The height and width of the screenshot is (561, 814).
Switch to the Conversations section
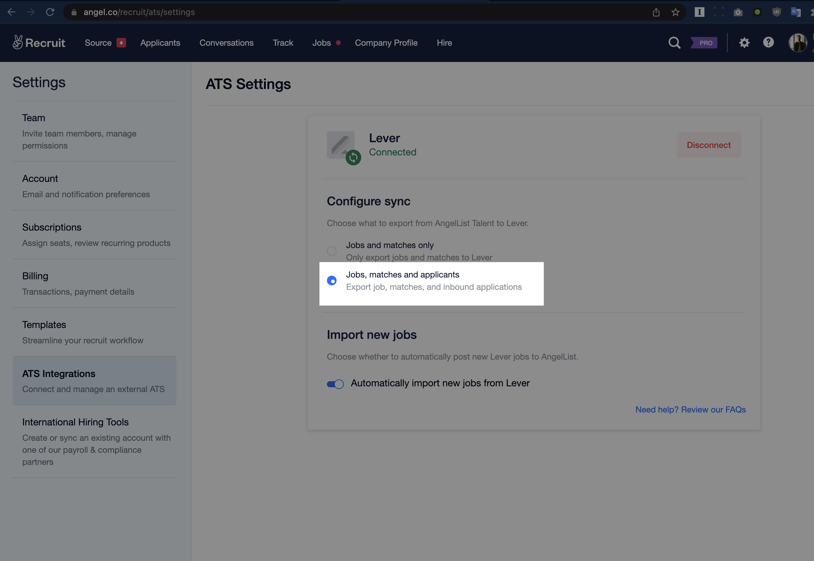point(226,42)
